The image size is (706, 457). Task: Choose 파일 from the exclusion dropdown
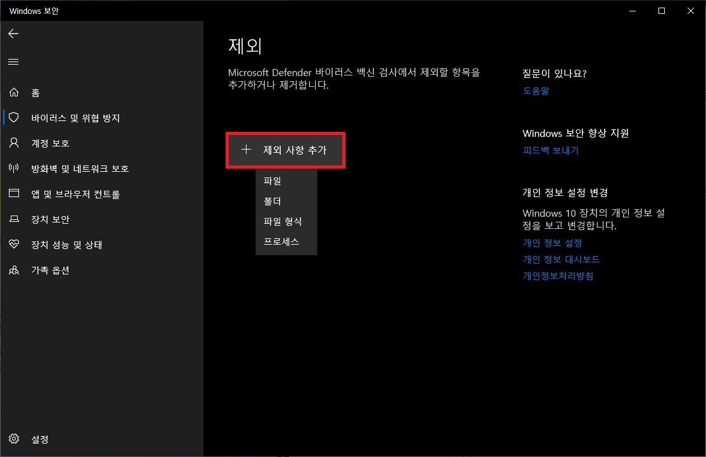[286, 181]
